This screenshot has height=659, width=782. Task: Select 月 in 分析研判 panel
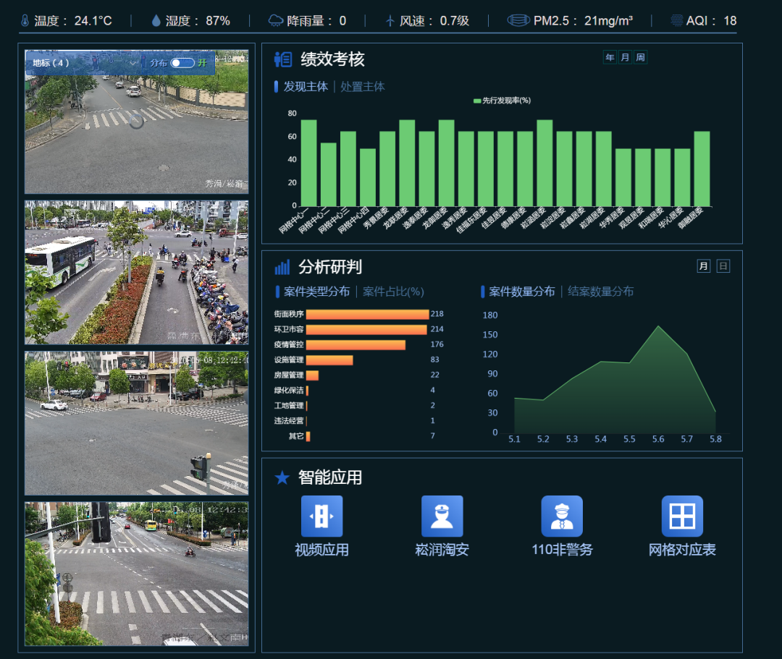(703, 266)
